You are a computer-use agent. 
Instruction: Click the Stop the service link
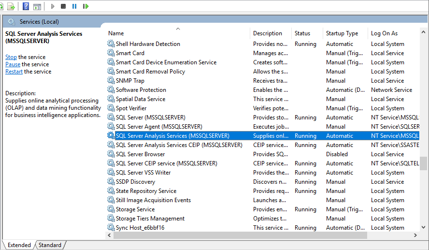coord(11,57)
